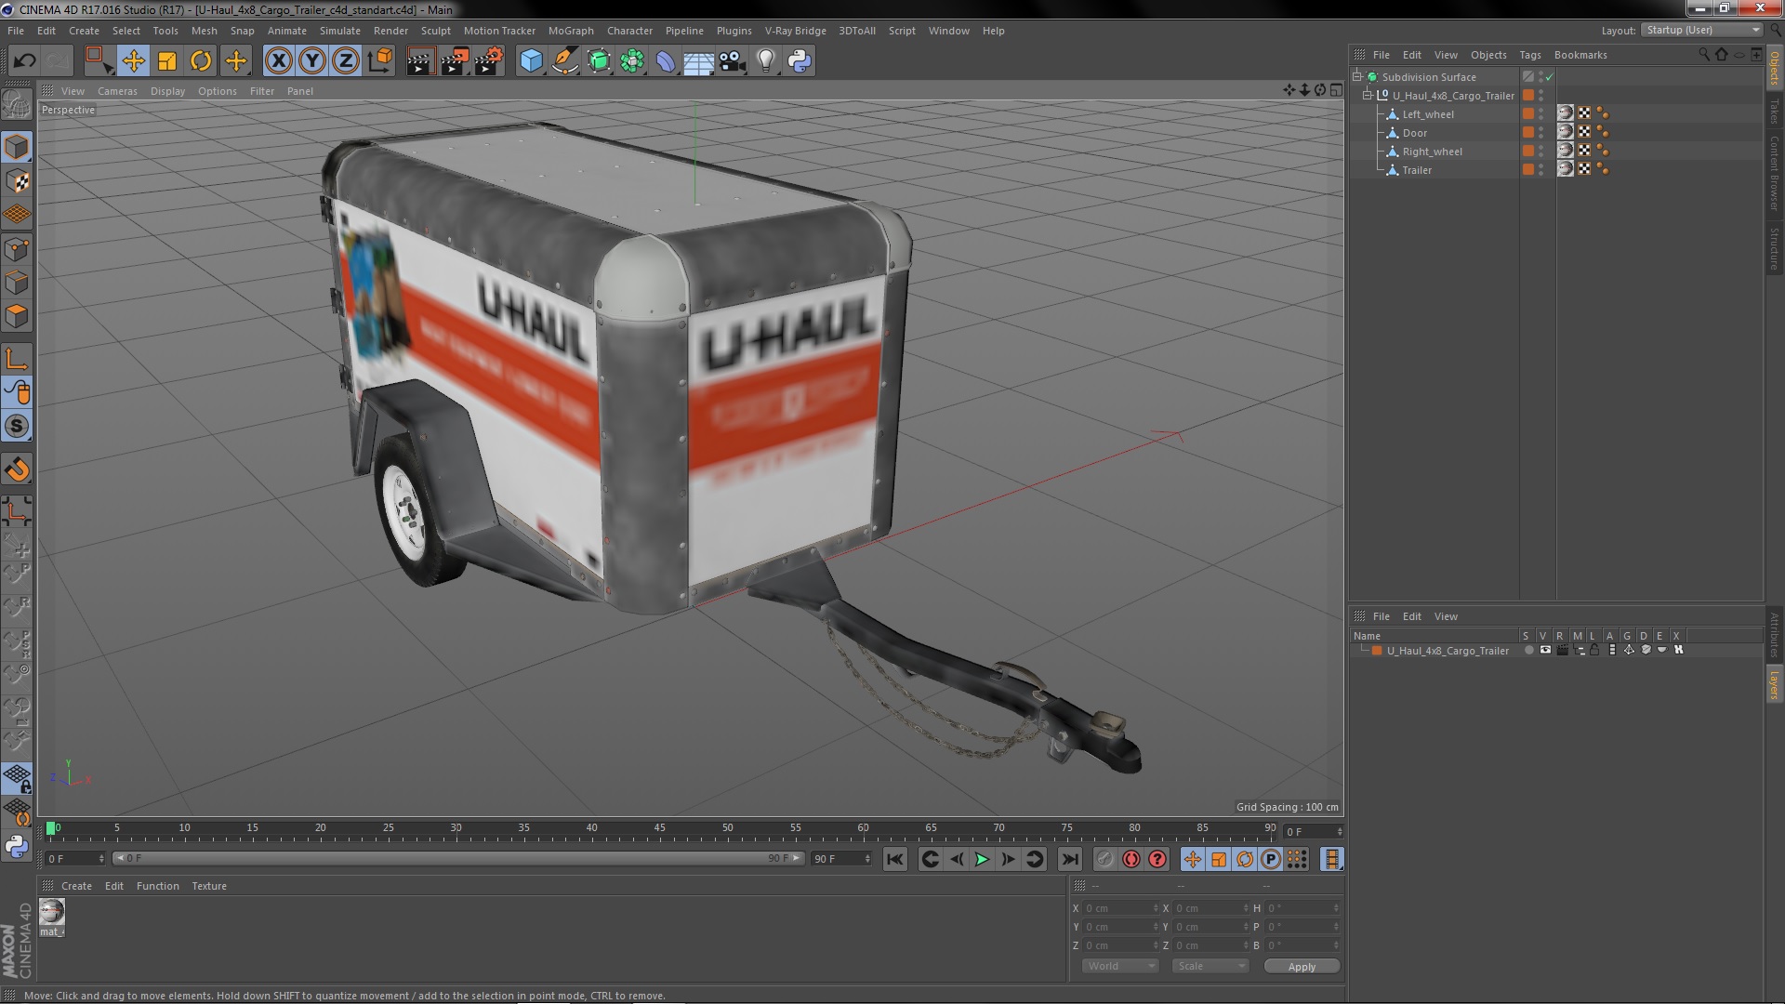Open Object Manager Tags menu
Screen dimensions: 1785x1004
coord(1529,55)
